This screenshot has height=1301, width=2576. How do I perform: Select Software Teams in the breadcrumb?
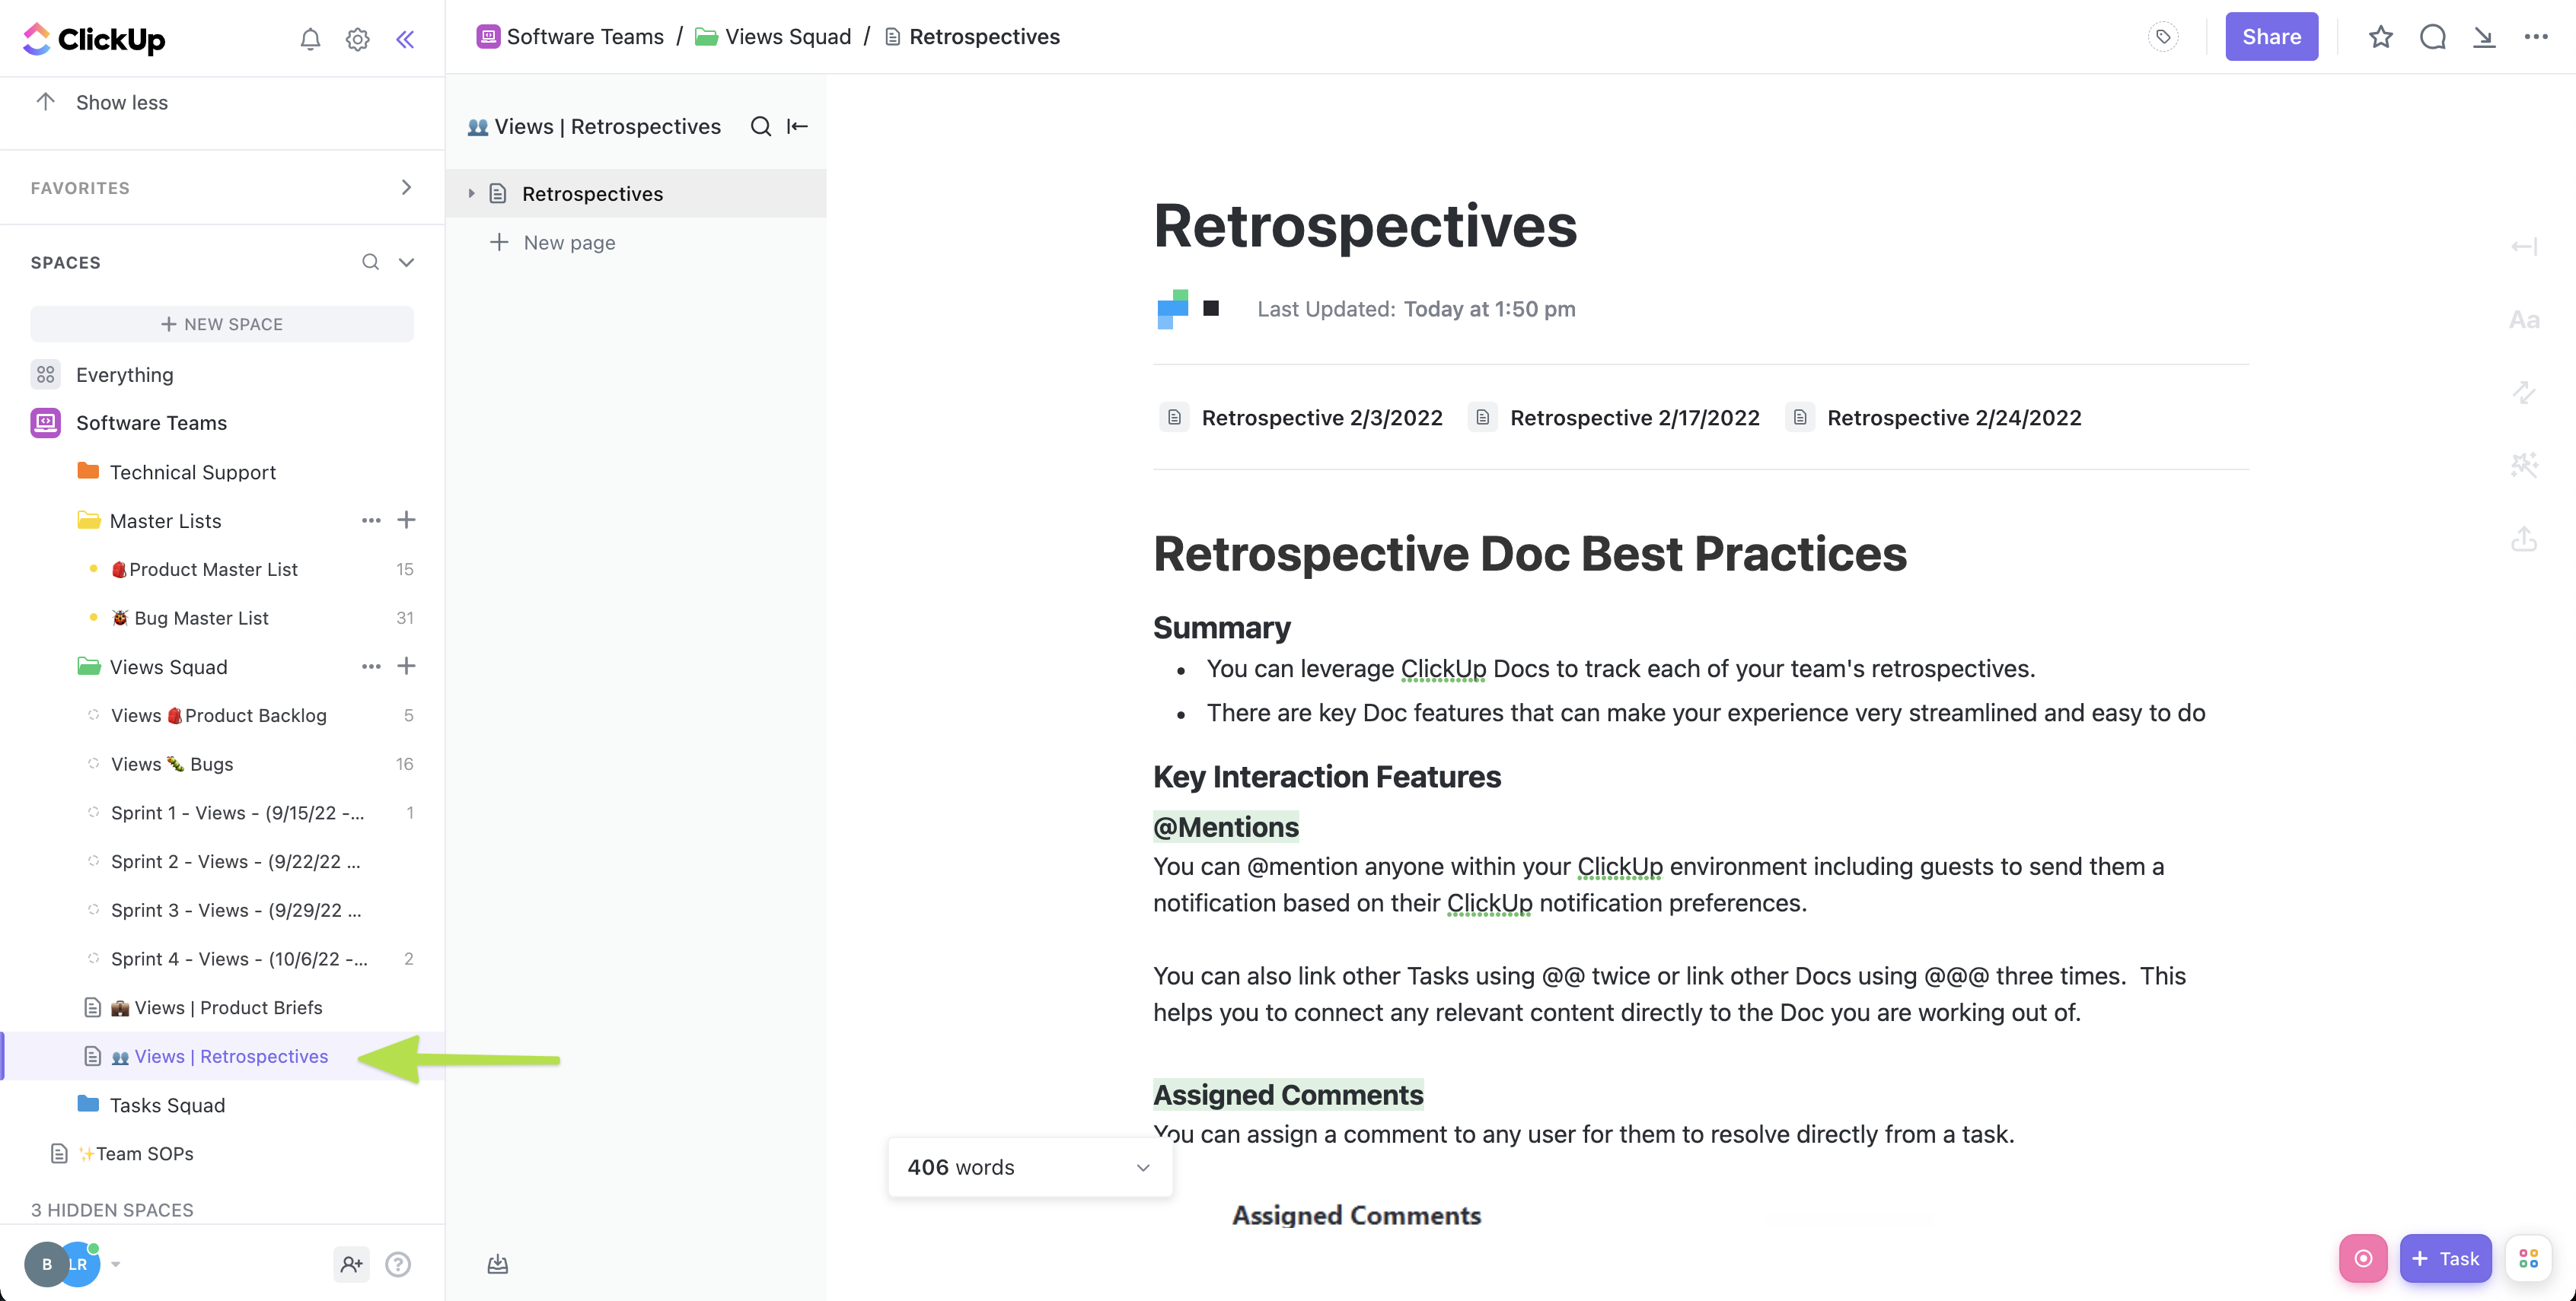click(x=584, y=37)
